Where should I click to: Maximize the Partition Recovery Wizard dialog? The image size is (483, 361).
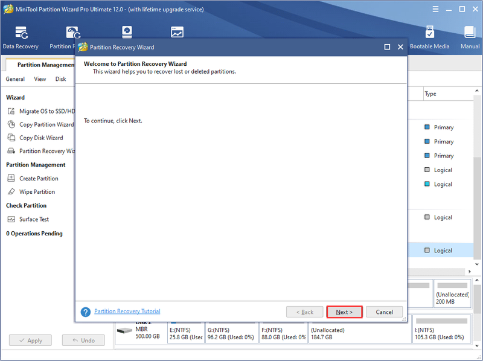tap(387, 47)
